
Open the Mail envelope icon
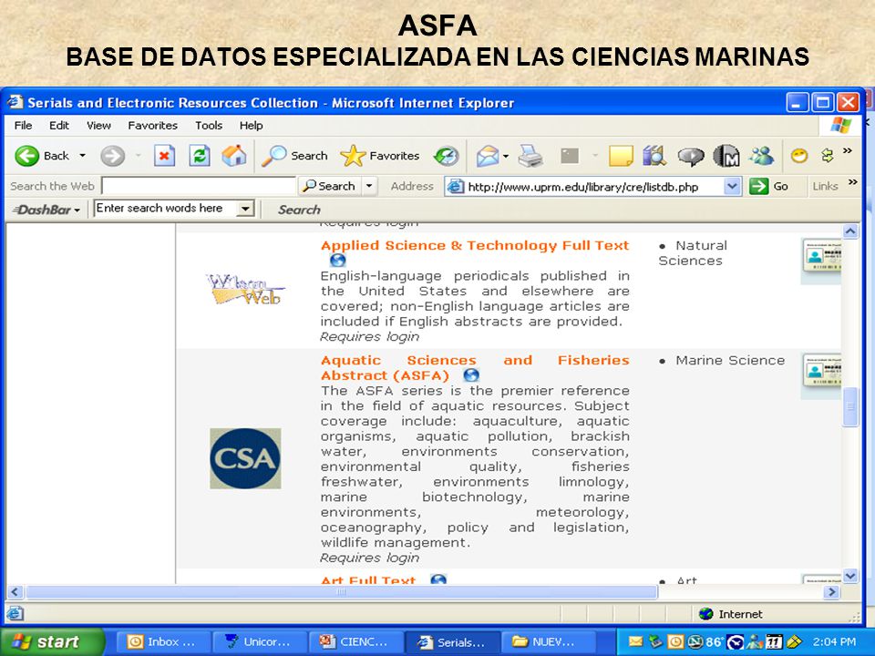click(487, 156)
